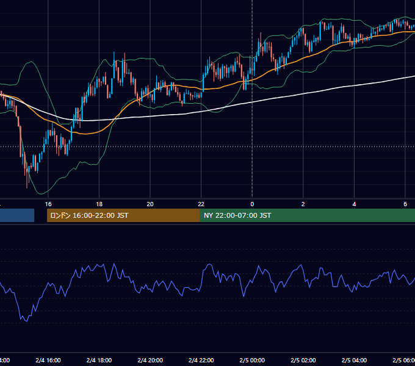Click the blue session bar before ロンドン
Viewport: 415px width, 366px height.
click(x=17, y=215)
